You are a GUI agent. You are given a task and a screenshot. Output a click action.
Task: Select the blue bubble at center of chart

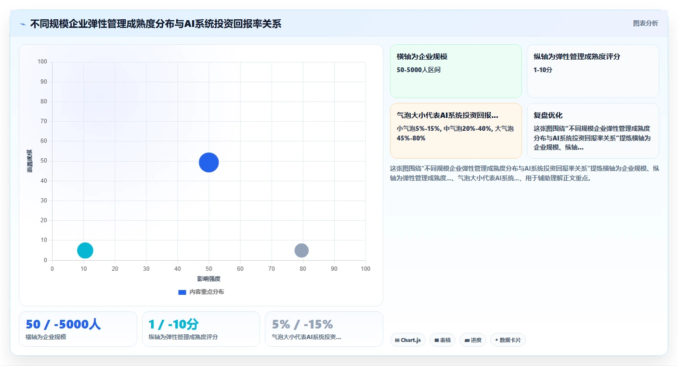click(209, 162)
